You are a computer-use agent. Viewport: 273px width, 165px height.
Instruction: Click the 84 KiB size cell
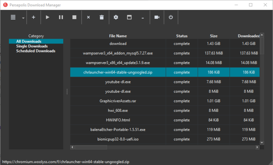coord(214,120)
